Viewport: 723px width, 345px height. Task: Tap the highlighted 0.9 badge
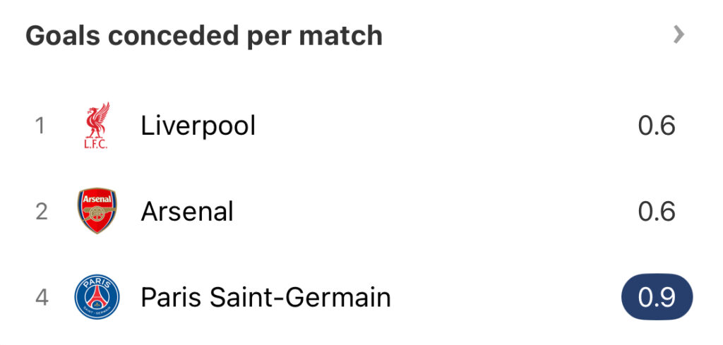[657, 297]
